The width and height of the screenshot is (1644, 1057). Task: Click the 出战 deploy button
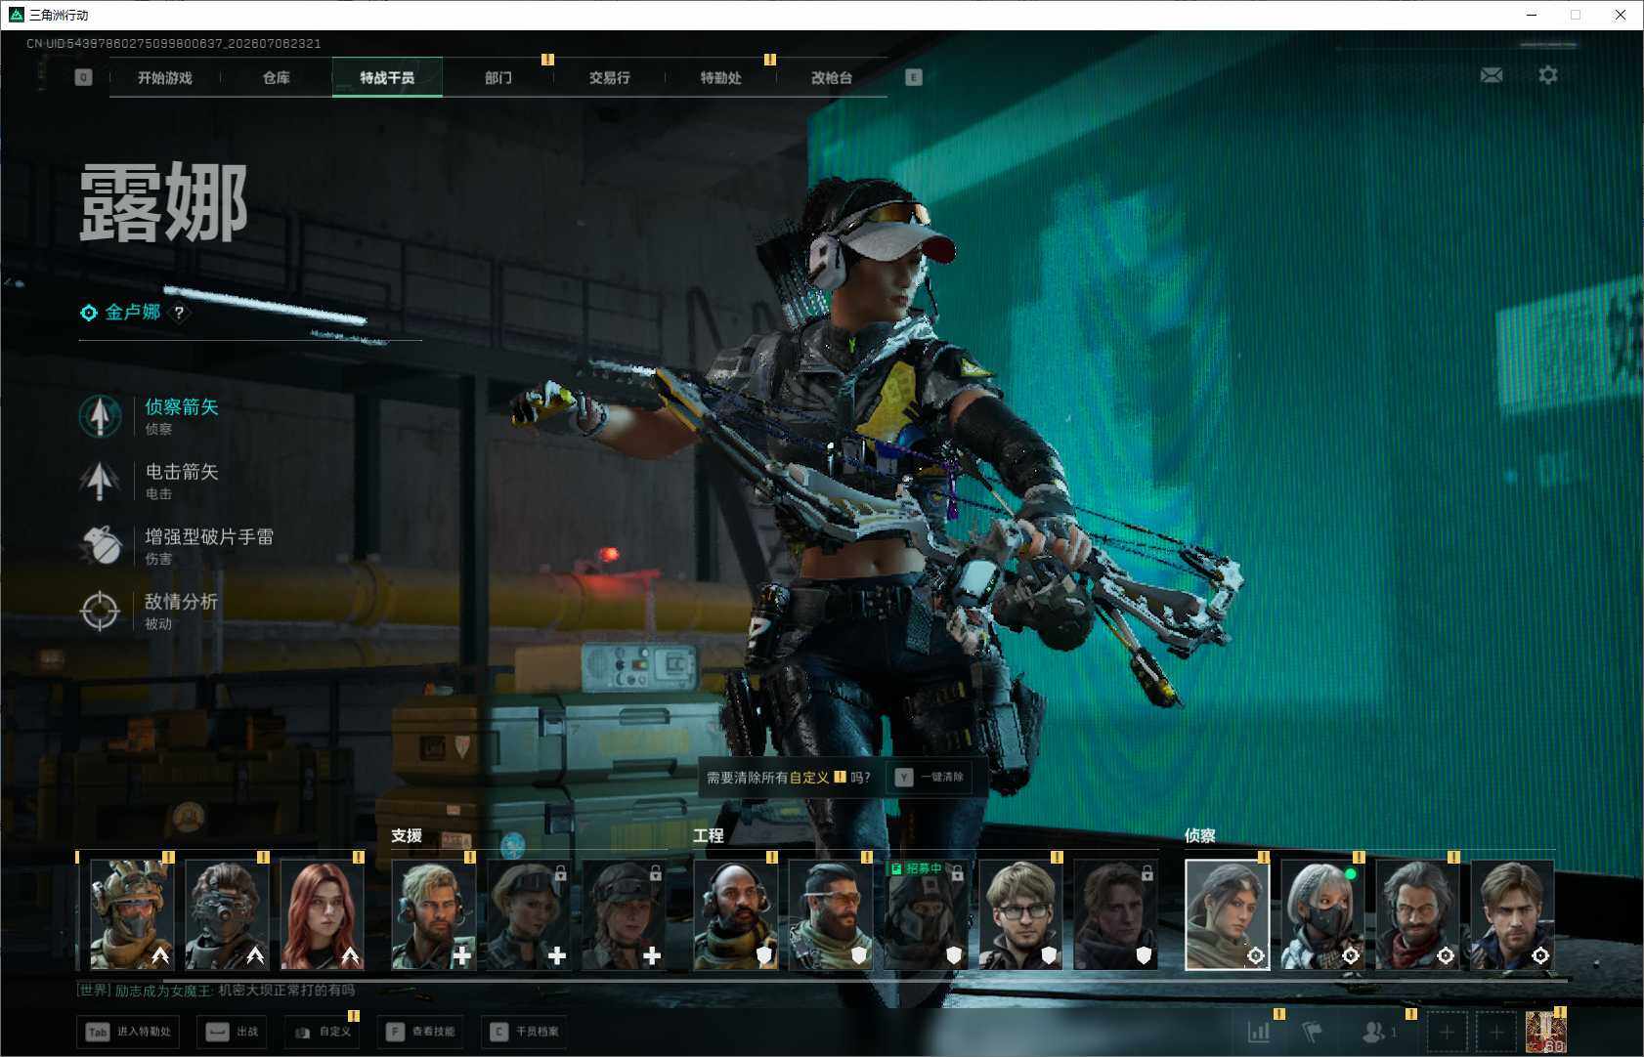tap(233, 1032)
